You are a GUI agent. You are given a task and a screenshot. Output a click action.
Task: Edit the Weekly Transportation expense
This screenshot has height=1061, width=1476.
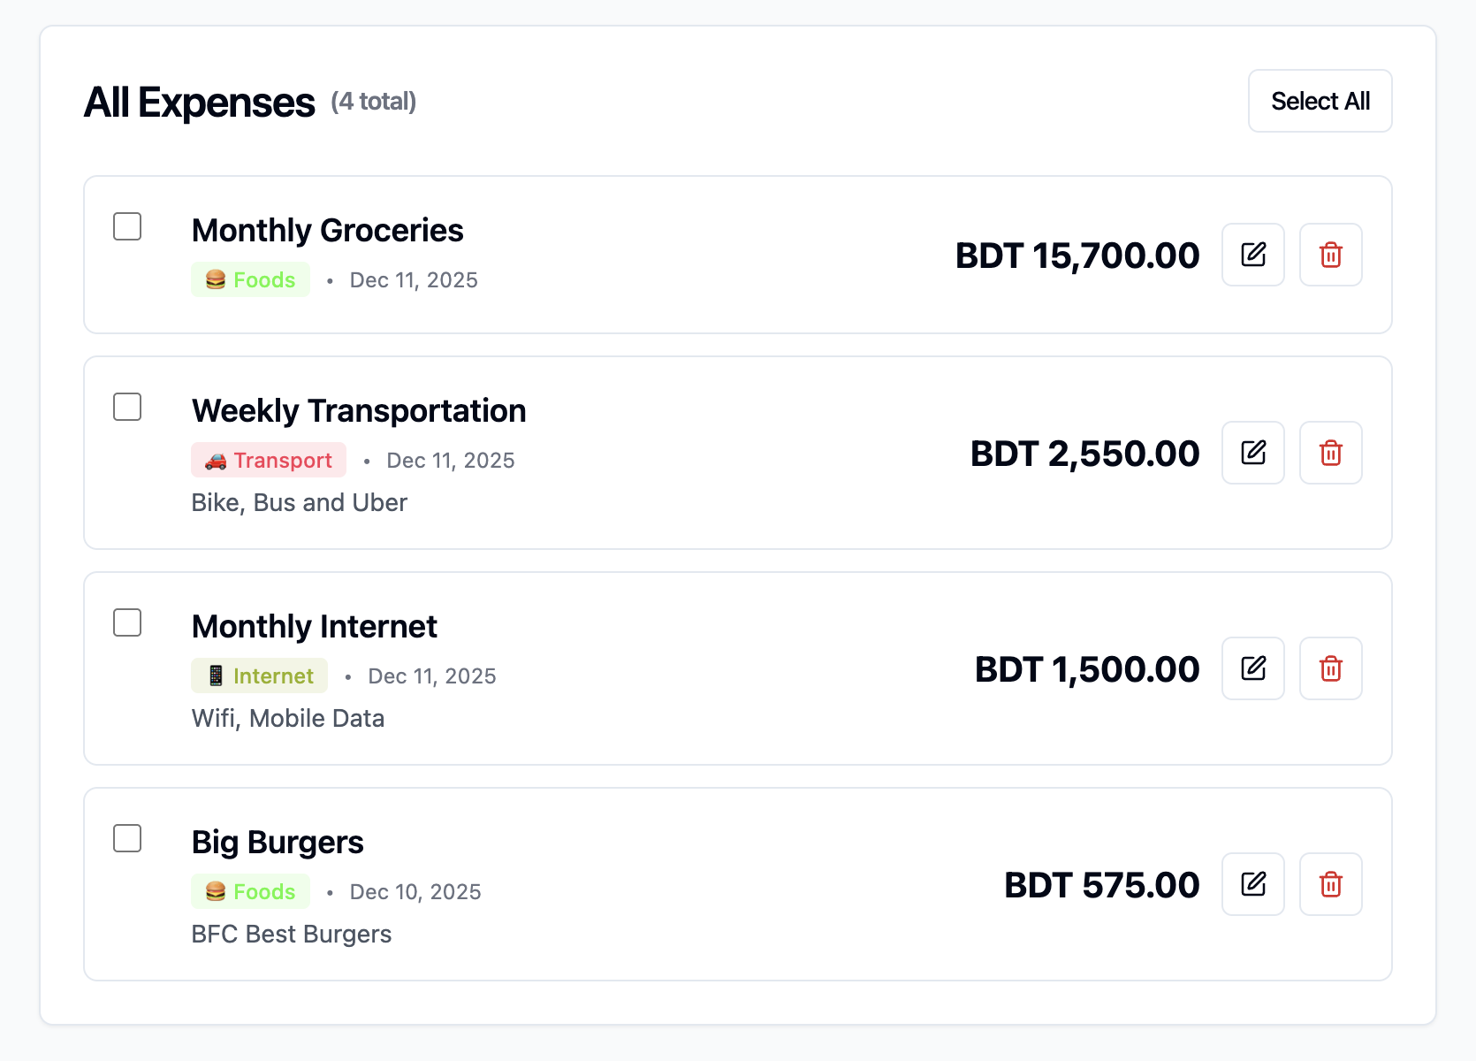(x=1252, y=453)
